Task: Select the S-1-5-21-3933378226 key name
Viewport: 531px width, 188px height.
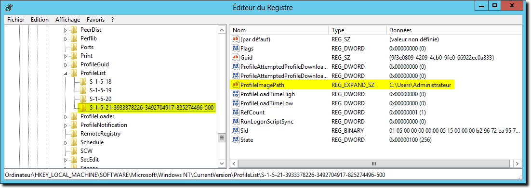Action: 152,108
